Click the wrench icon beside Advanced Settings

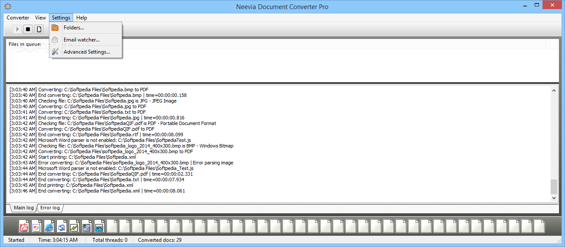(55, 52)
